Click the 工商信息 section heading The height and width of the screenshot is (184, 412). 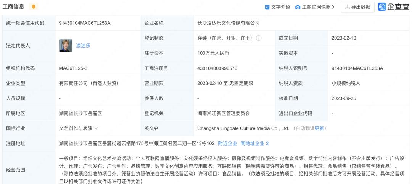[x=13, y=7]
